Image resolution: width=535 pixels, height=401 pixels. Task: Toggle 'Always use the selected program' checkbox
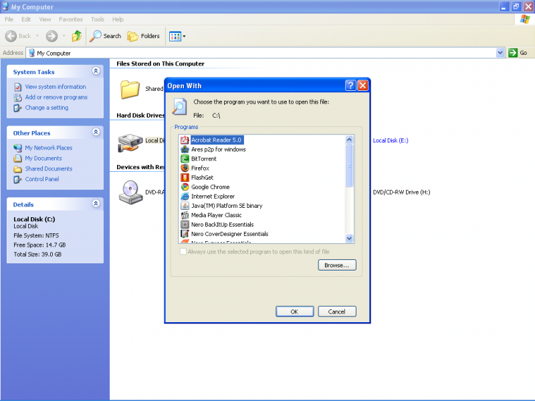pyautogui.click(x=183, y=252)
